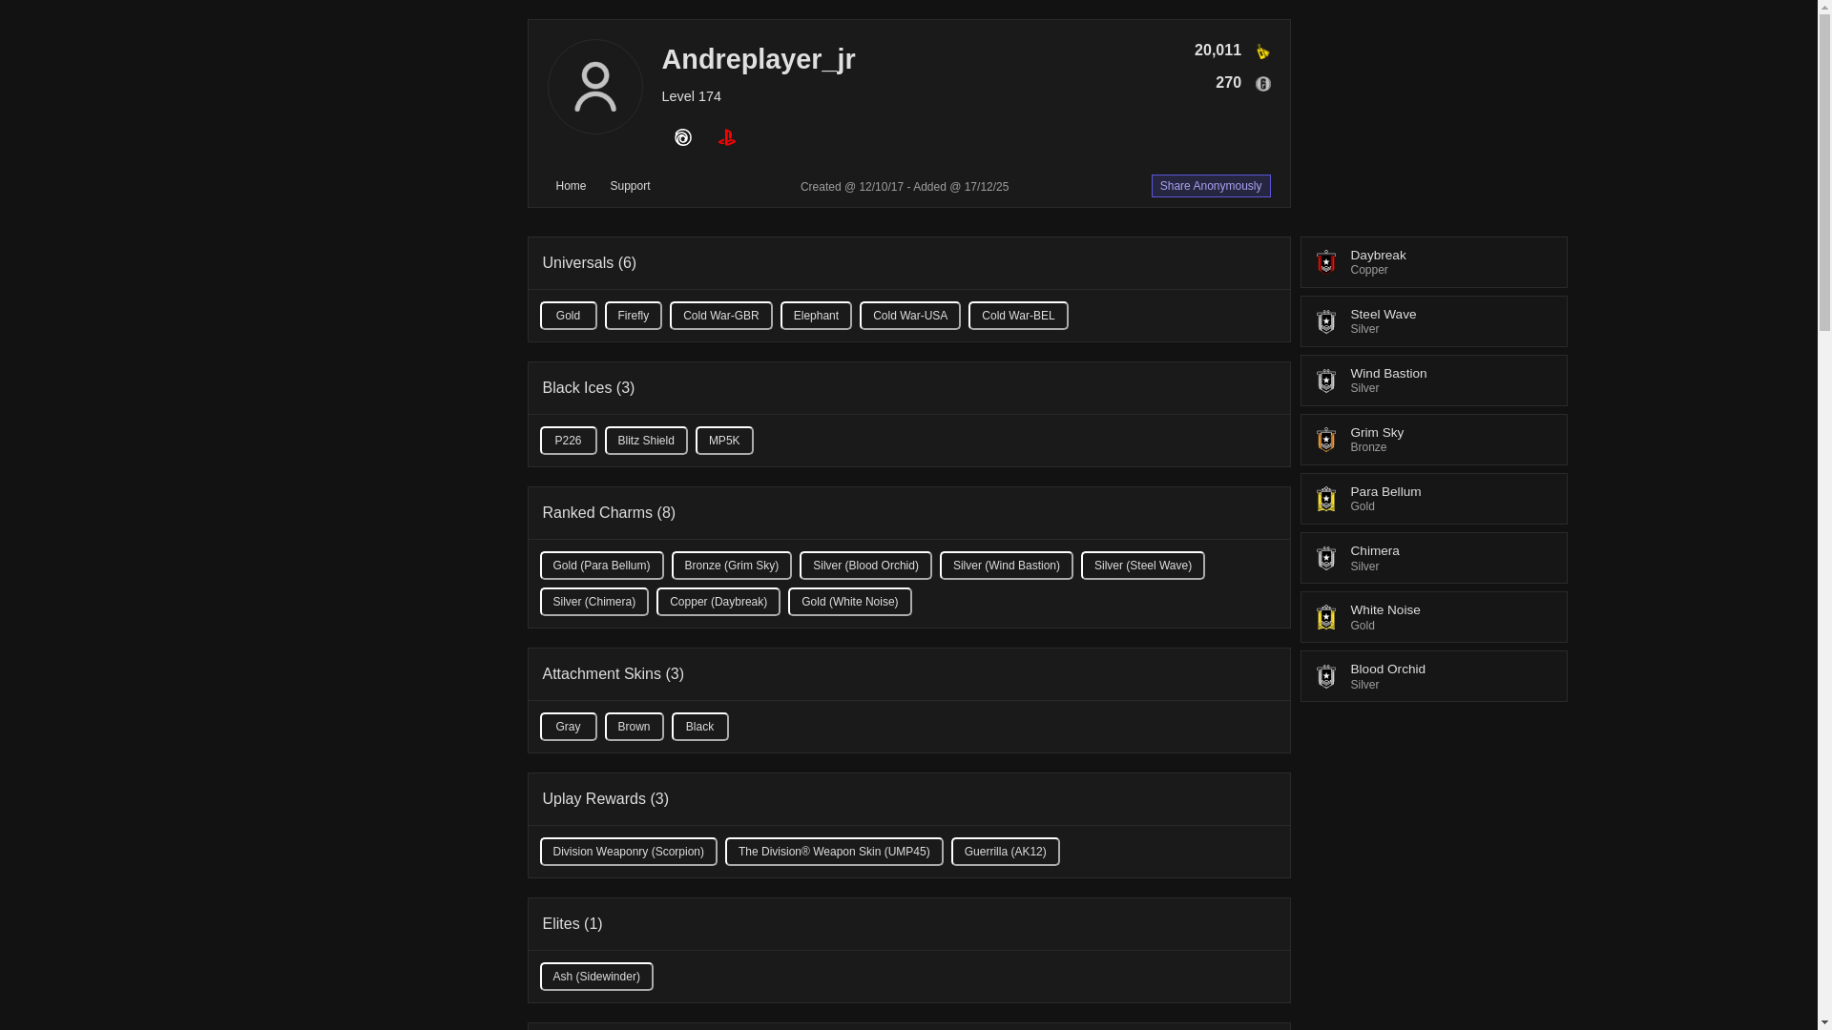Click the Silver (Steel Wave) charm tag
The image size is (1832, 1030).
click(x=1143, y=566)
